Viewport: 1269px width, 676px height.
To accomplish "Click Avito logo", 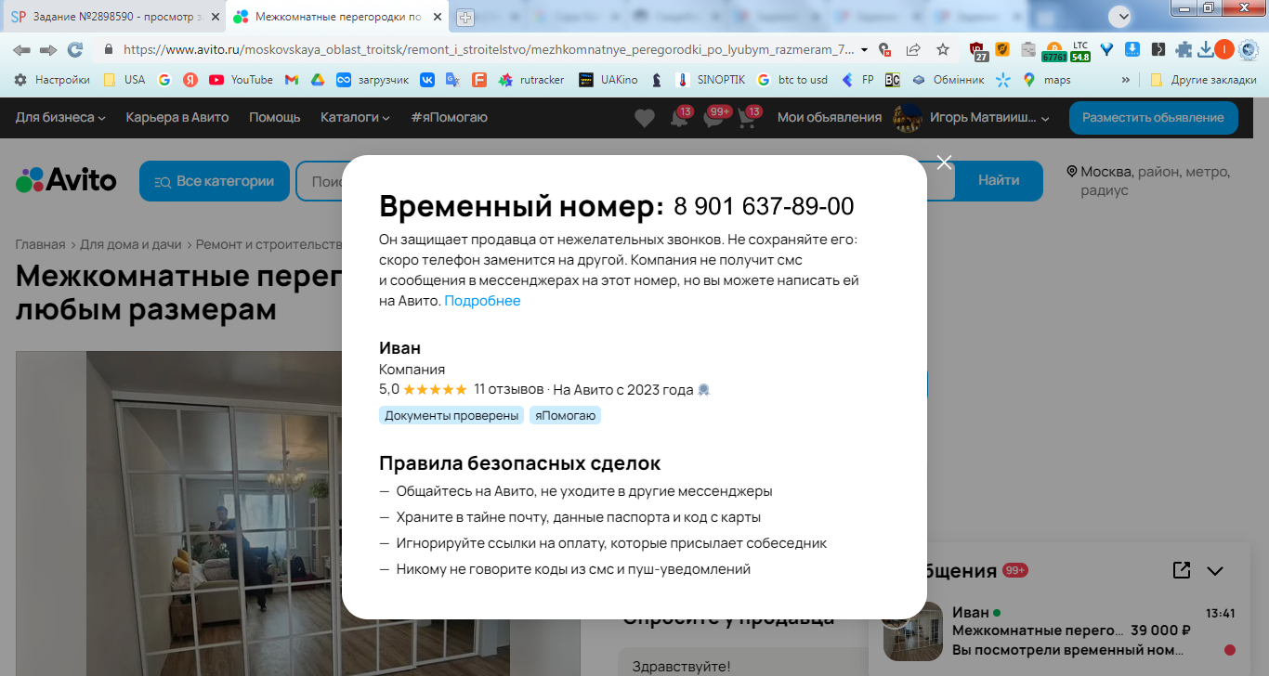I will point(66,180).
